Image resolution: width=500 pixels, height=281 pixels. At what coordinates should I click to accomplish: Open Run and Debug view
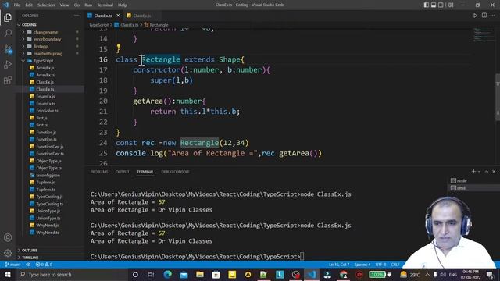(x=8, y=64)
